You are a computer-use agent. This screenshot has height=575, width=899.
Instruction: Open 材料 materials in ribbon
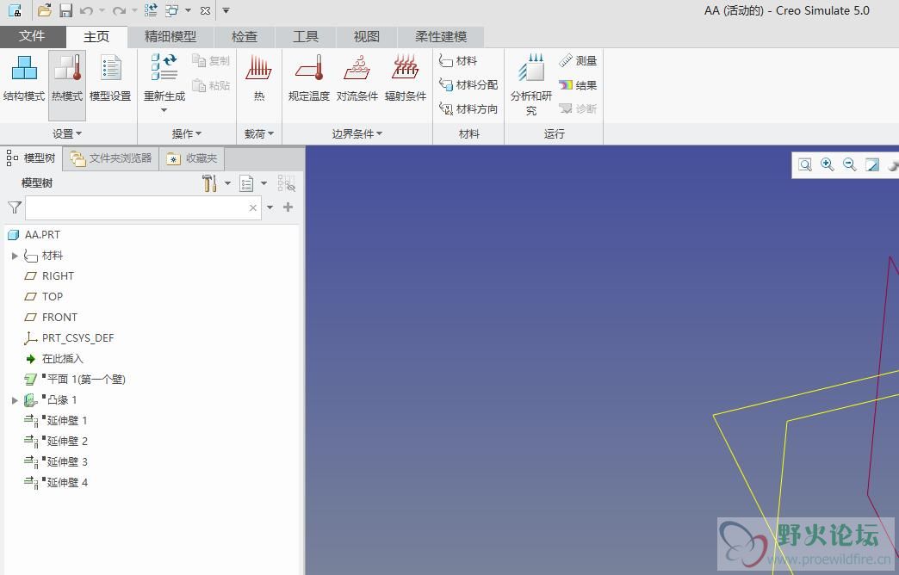(x=458, y=61)
